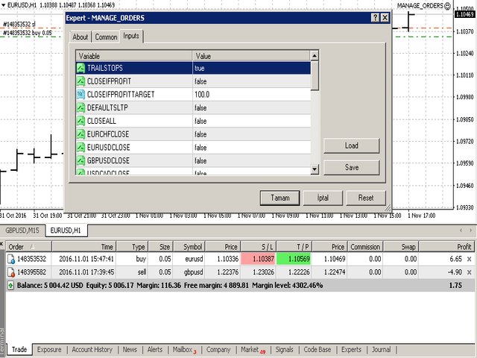
Task: Click the dialog help question mark button
Action: [376, 18]
